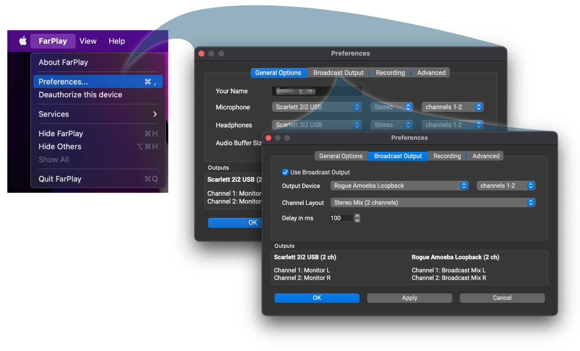
Task: Open broadcast output channels 1-2 dropdown
Action: coord(506,186)
